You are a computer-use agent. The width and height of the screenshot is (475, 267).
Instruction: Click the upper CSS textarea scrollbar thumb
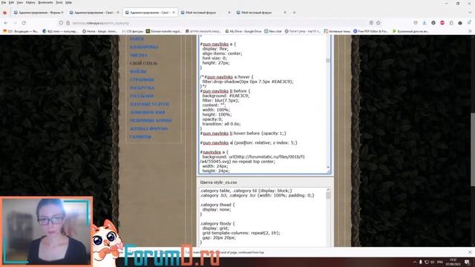328,61
